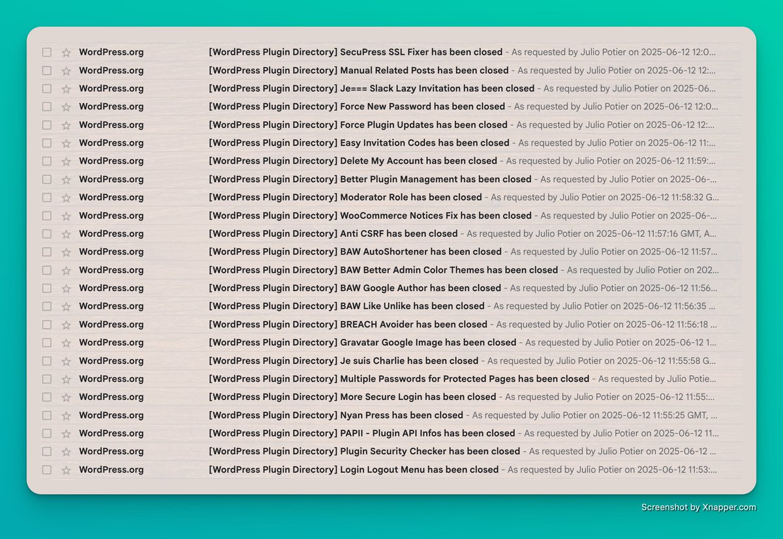Star the Nyan Press email
The width and height of the screenshot is (783, 539).
[66, 415]
